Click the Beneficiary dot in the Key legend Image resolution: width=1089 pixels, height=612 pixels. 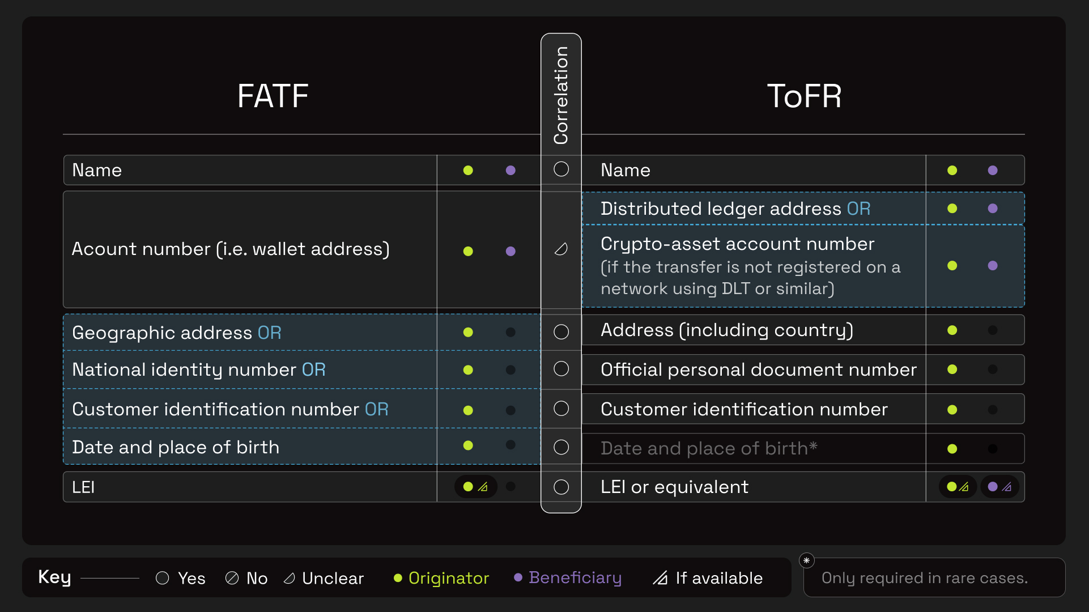pyautogui.click(x=518, y=578)
